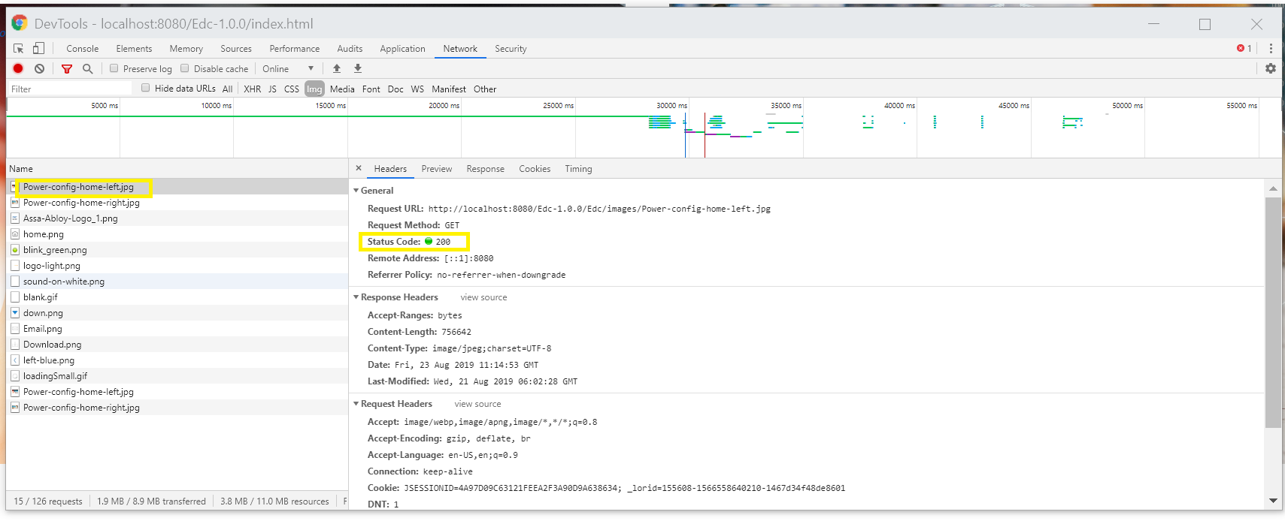This screenshot has height=521, width=1285.
Task: Filter requests by the XHR type
Action: [x=252, y=89]
